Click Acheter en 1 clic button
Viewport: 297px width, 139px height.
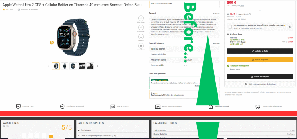[260, 51]
